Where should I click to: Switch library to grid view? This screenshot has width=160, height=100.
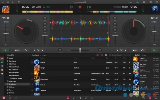(x=106, y=55)
